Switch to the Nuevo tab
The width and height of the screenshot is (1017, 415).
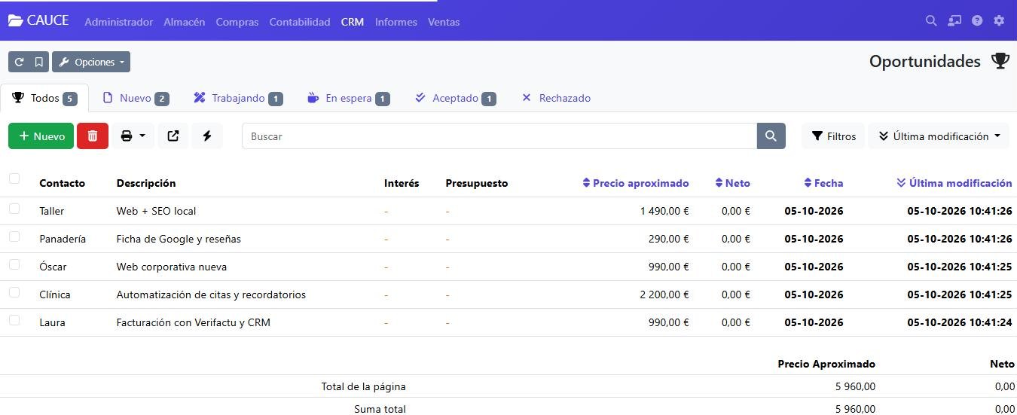[x=136, y=98]
